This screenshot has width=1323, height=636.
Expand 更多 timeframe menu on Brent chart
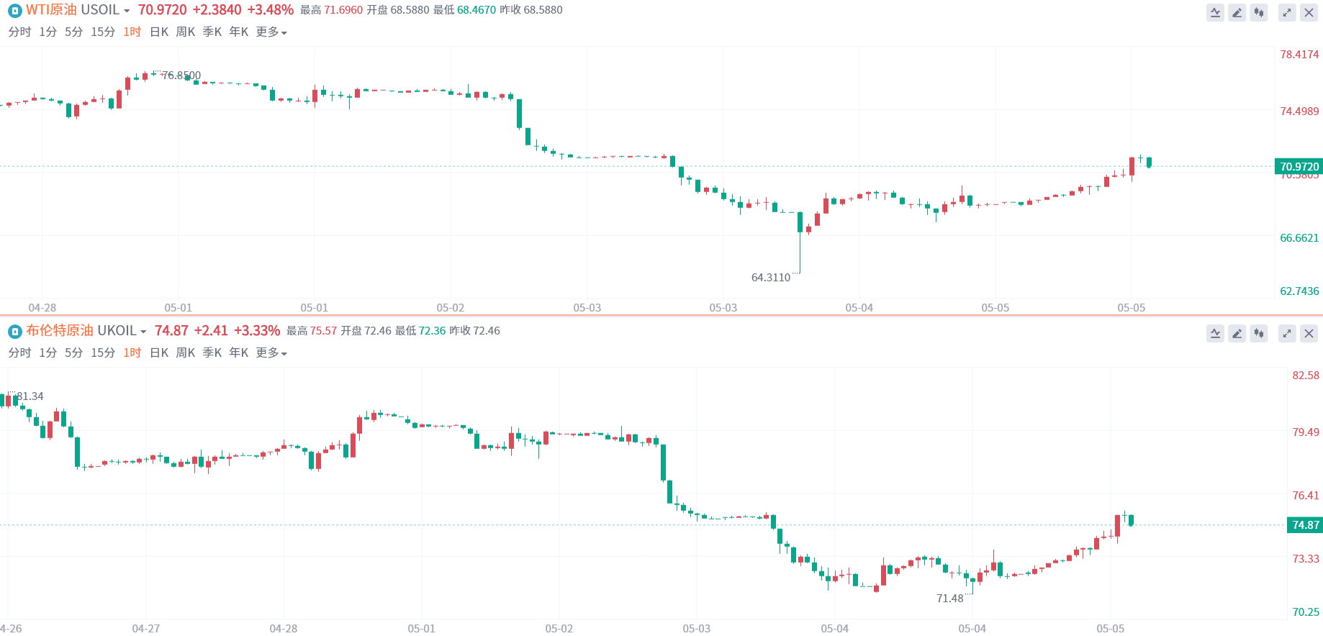click(271, 353)
